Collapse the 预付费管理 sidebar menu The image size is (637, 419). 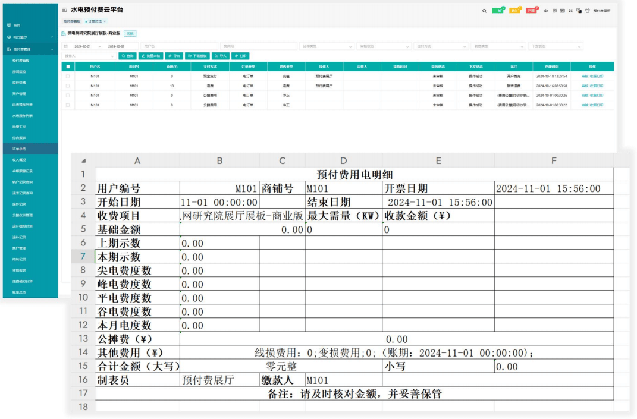coord(30,49)
